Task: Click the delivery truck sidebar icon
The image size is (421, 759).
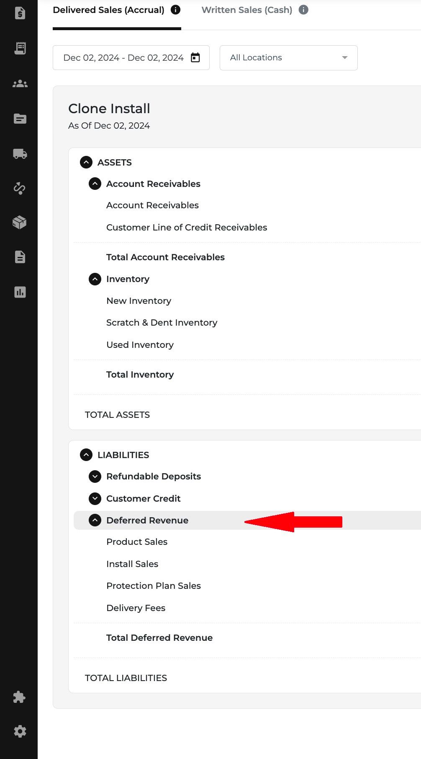Action: (x=20, y=154)
